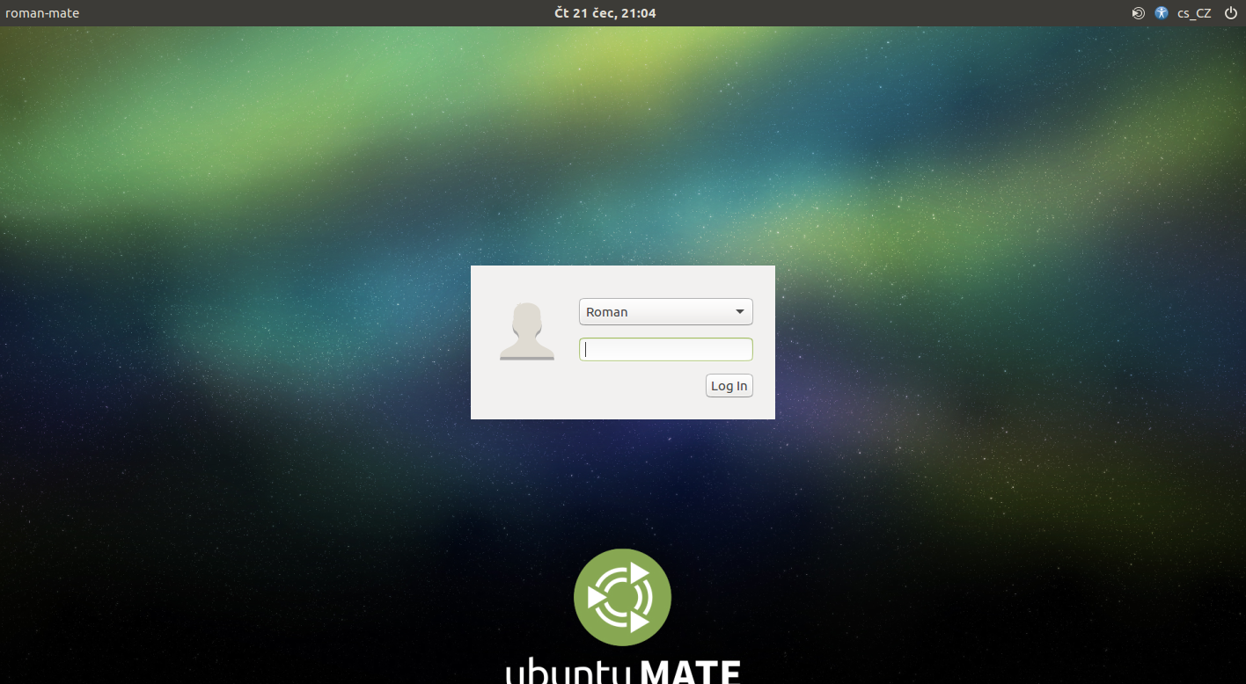Click the "ubuntu MATE" wordmark
The height and width of the screenshot is (684, 1246).
(622, 673)
